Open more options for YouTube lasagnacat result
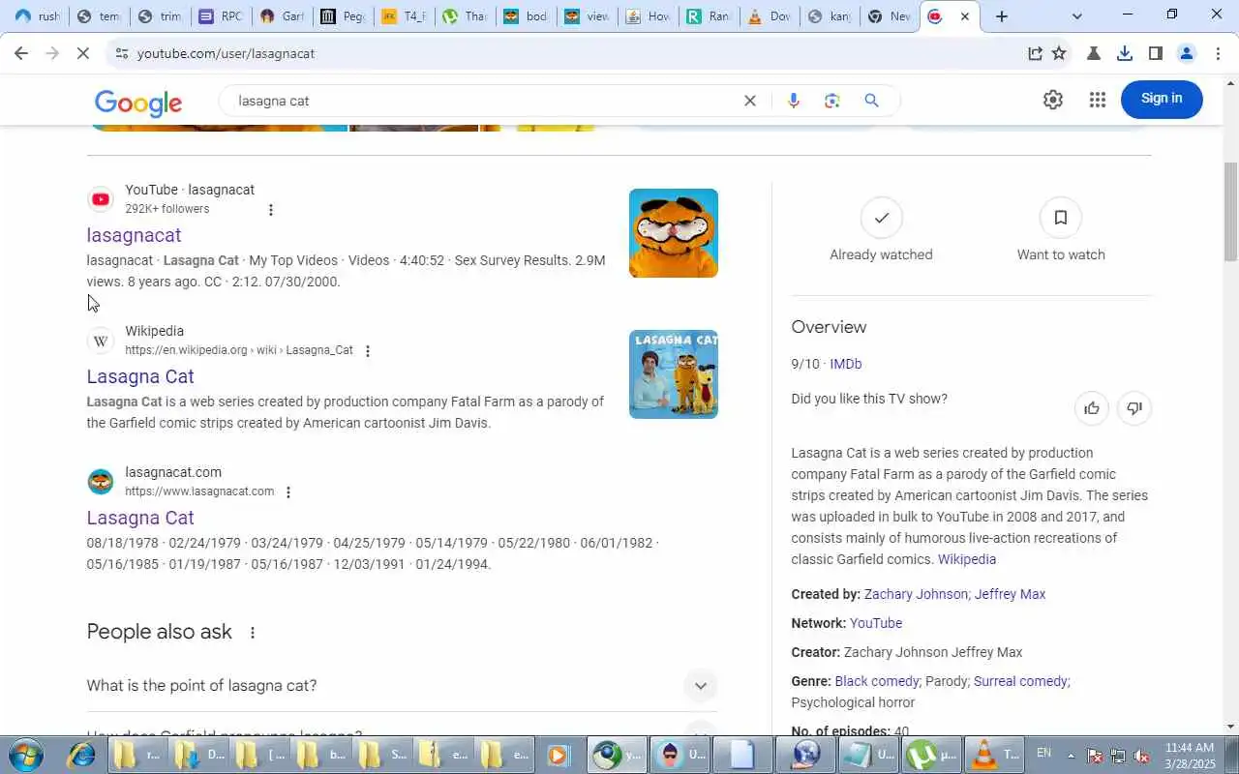The width and height of the screenshot is (1239, 774). pos(271,210)
